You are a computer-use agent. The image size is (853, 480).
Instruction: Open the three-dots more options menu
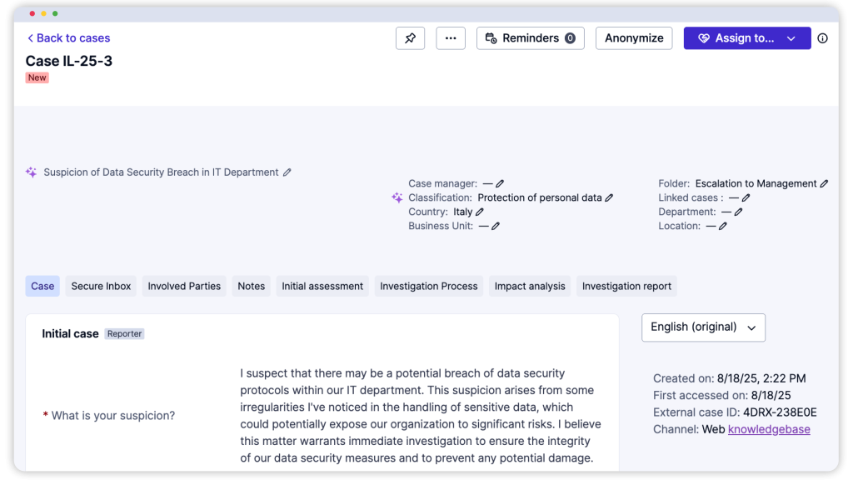click(x=451, y=38)
